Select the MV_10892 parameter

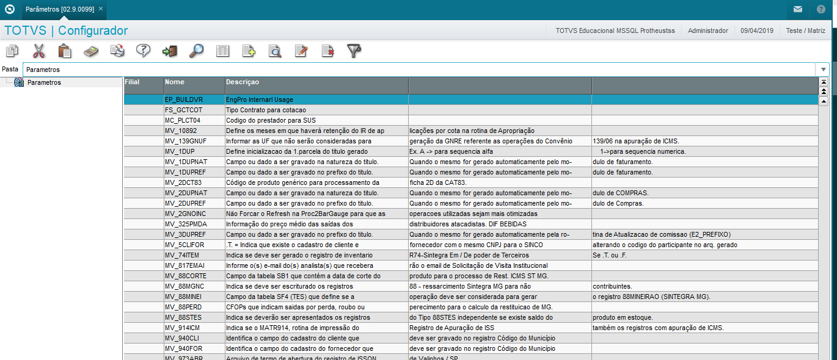(x=470, y=131)
